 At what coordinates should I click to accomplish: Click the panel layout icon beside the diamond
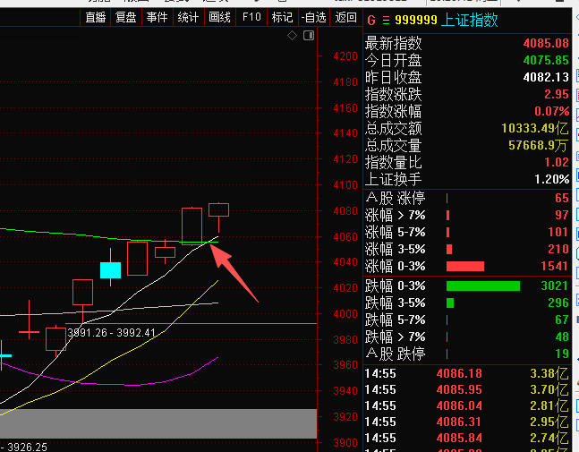tap(307, 36)
